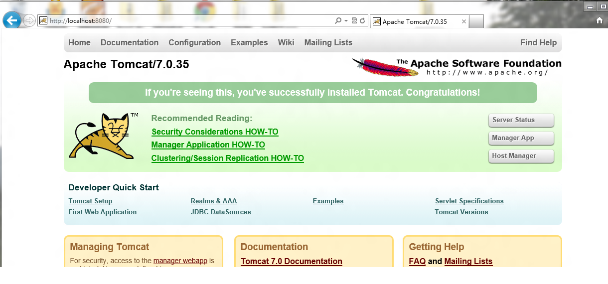Click the search magnifier in address bar

click(338, 21)
